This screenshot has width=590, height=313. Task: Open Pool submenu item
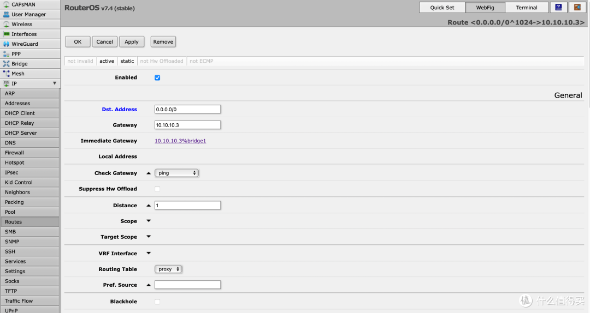click(x=29, y=212)
